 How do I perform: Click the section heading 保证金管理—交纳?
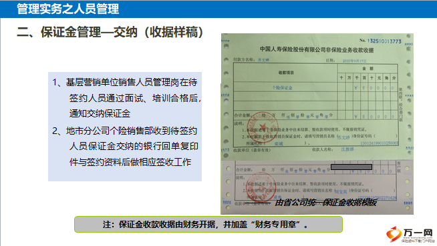pyautogui.click(x=89, y=32)
